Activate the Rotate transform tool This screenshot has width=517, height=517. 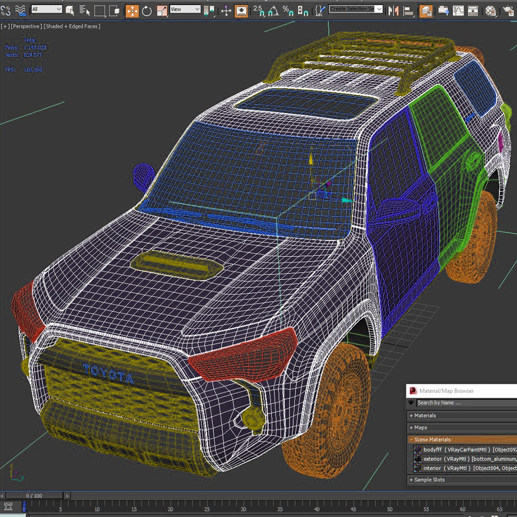[147, 11]
